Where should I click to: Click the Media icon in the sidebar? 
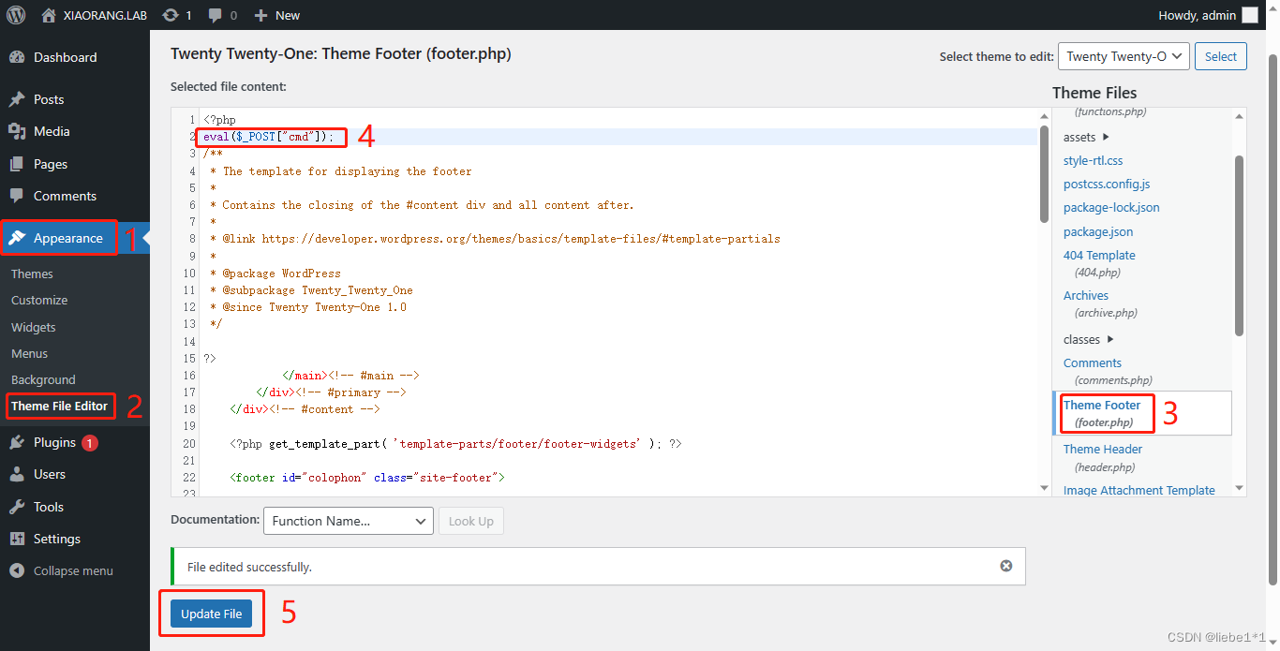[17, 131]
